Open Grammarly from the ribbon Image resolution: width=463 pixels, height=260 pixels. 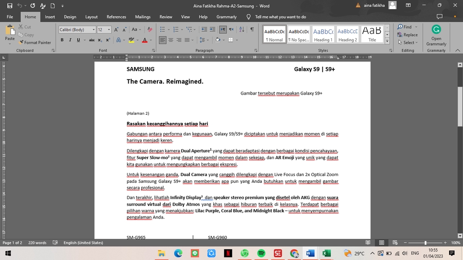[436, 36]
